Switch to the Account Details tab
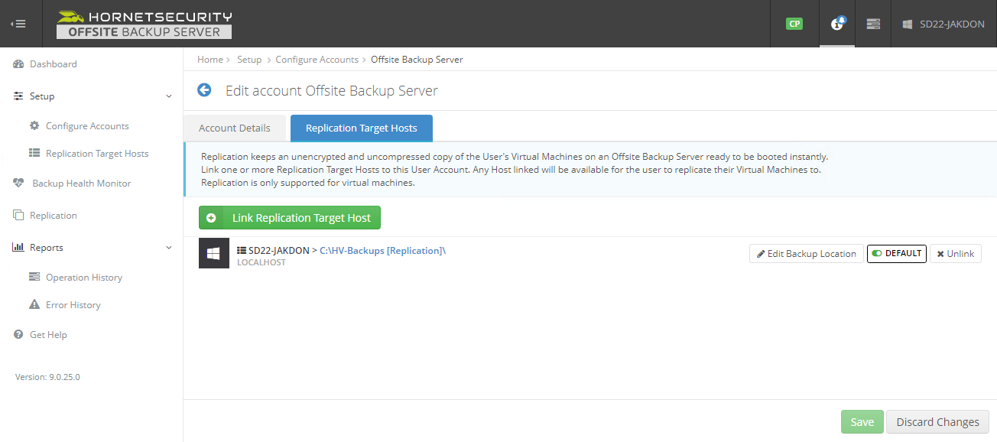This screenshot has height=442, width=997. [235, 128]
